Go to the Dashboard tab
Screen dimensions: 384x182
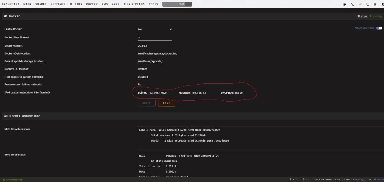10,4
